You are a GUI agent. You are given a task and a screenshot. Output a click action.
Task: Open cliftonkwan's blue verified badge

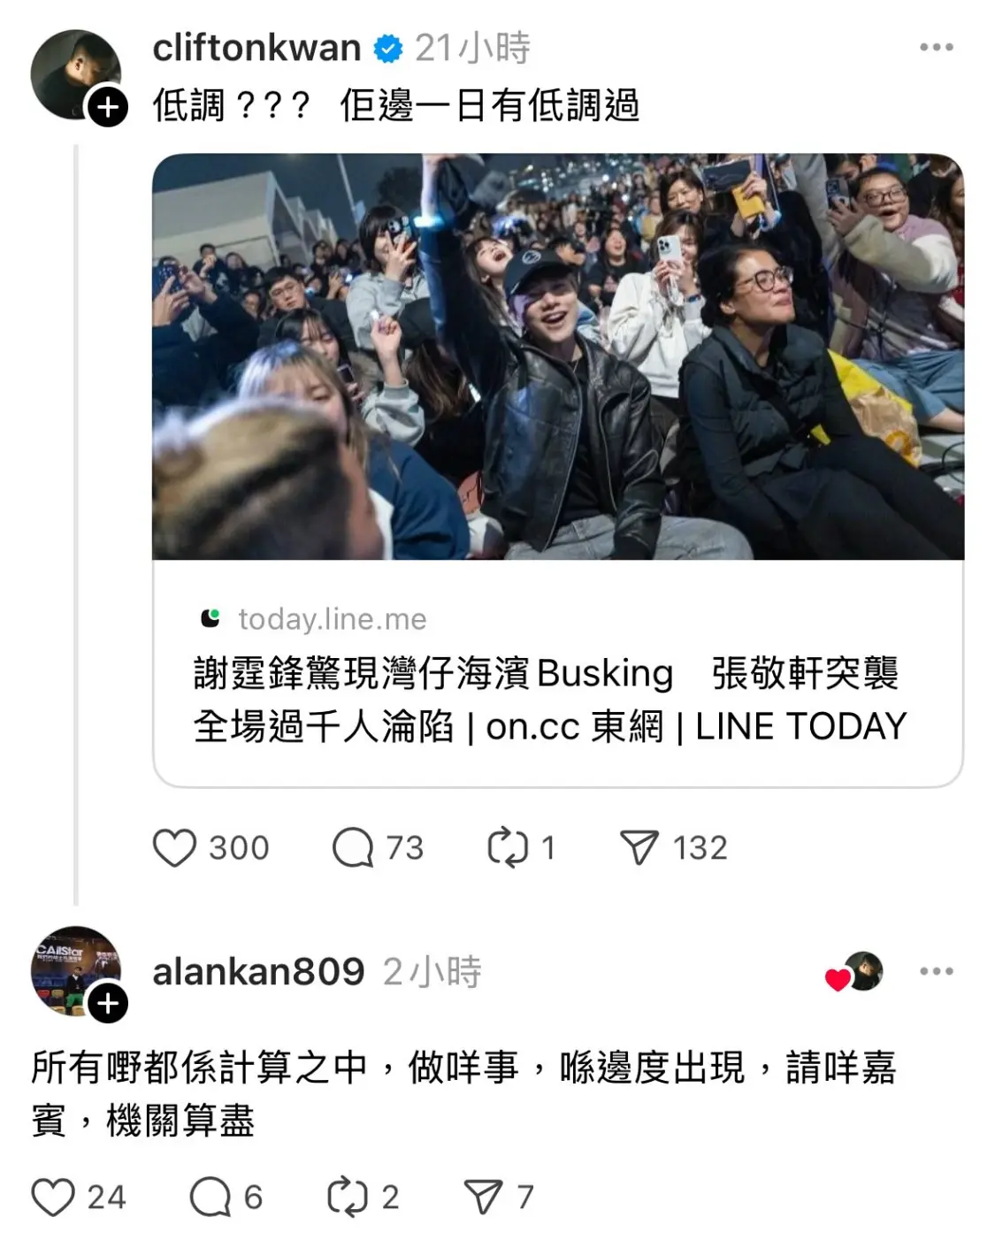point(387,48)
